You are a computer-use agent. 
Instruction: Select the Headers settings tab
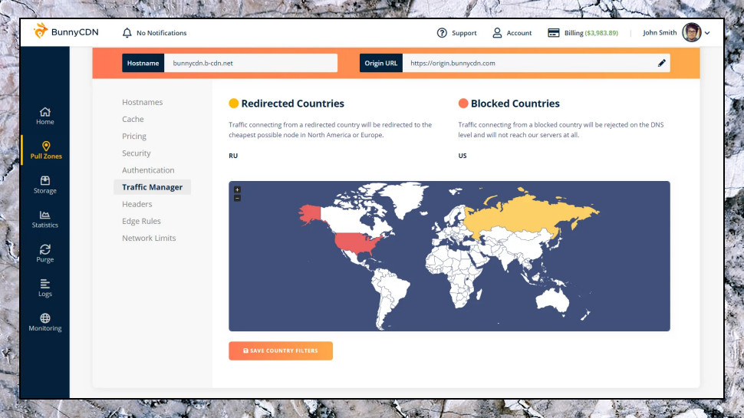coord(137,204)
